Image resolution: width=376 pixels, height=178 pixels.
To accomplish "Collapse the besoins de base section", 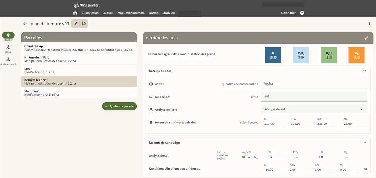I will (x=364, y=71).
